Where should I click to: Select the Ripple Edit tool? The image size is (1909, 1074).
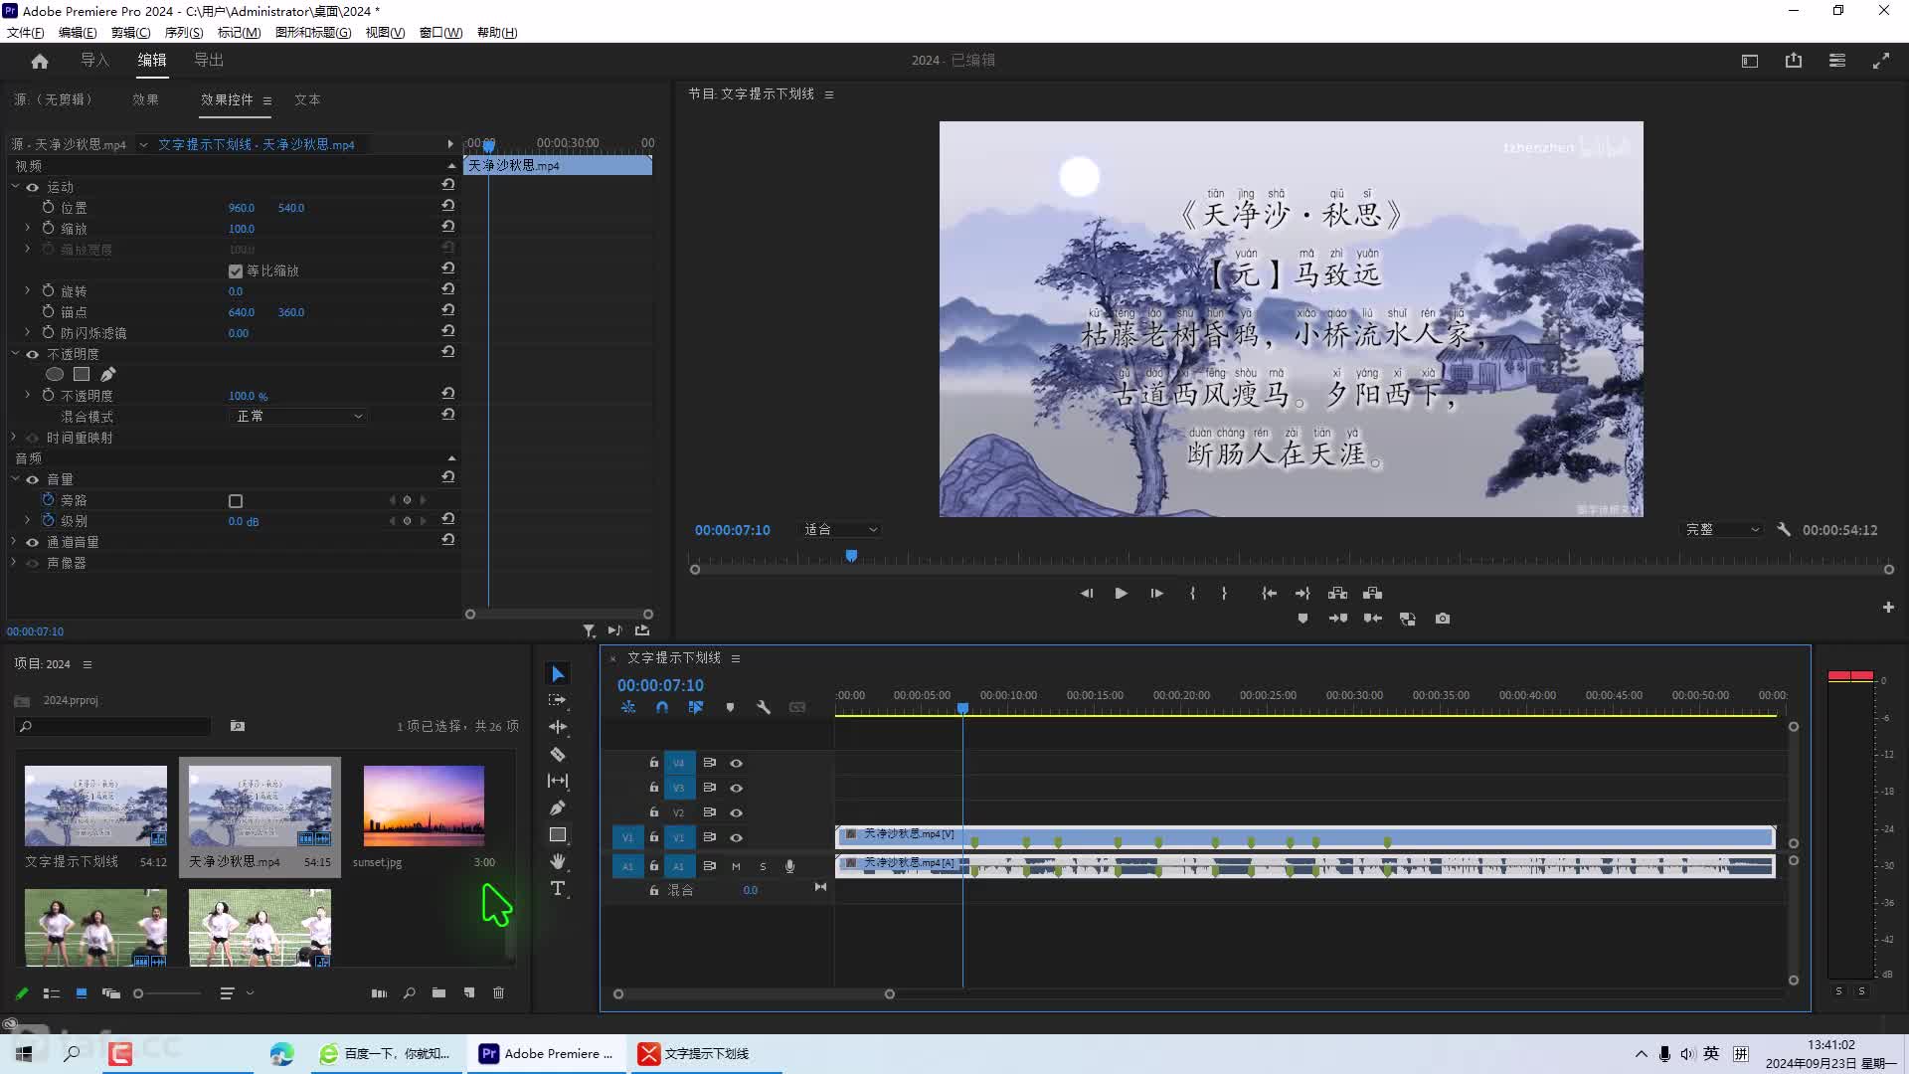(558, 727)
